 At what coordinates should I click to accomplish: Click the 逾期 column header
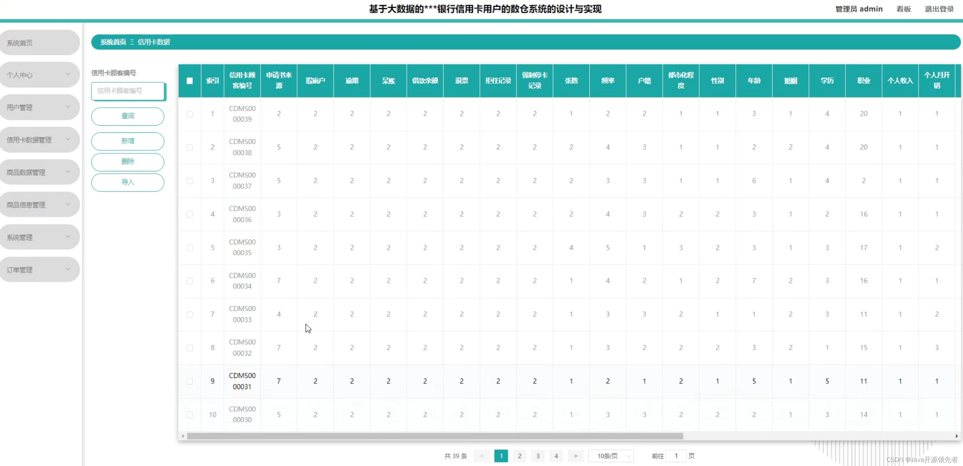coord(352,81)
